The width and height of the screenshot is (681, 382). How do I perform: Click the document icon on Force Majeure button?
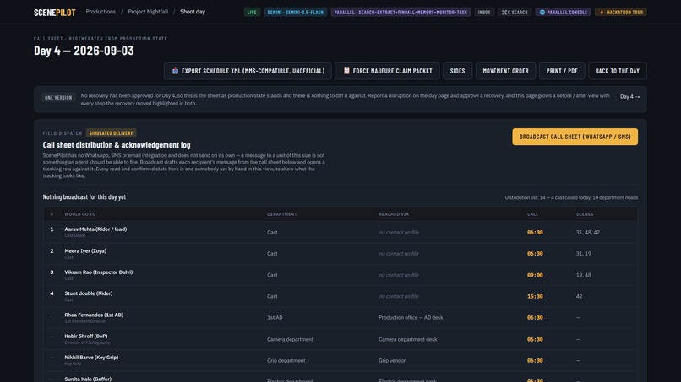click(x=346, y=71)
